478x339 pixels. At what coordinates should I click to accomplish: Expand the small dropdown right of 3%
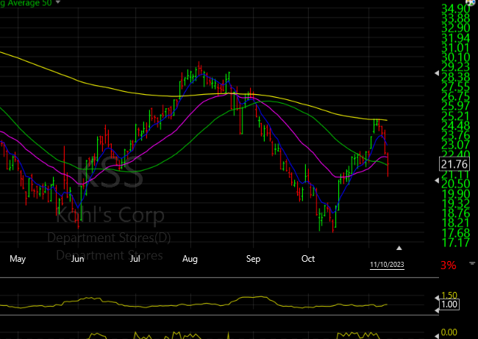click(x=473, y=263)
